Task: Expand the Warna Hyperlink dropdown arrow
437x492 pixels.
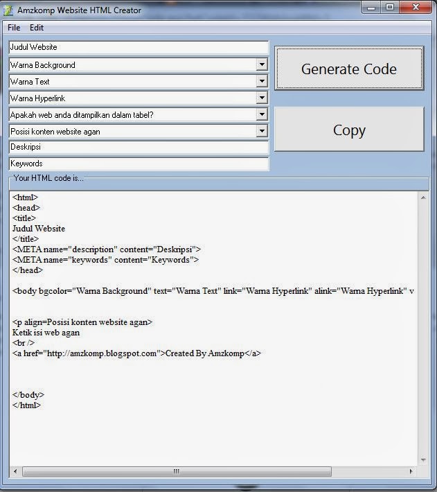Action: coord(262,98)
